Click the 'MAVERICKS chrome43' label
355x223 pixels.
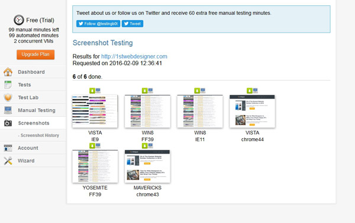(x=147, y=191)
